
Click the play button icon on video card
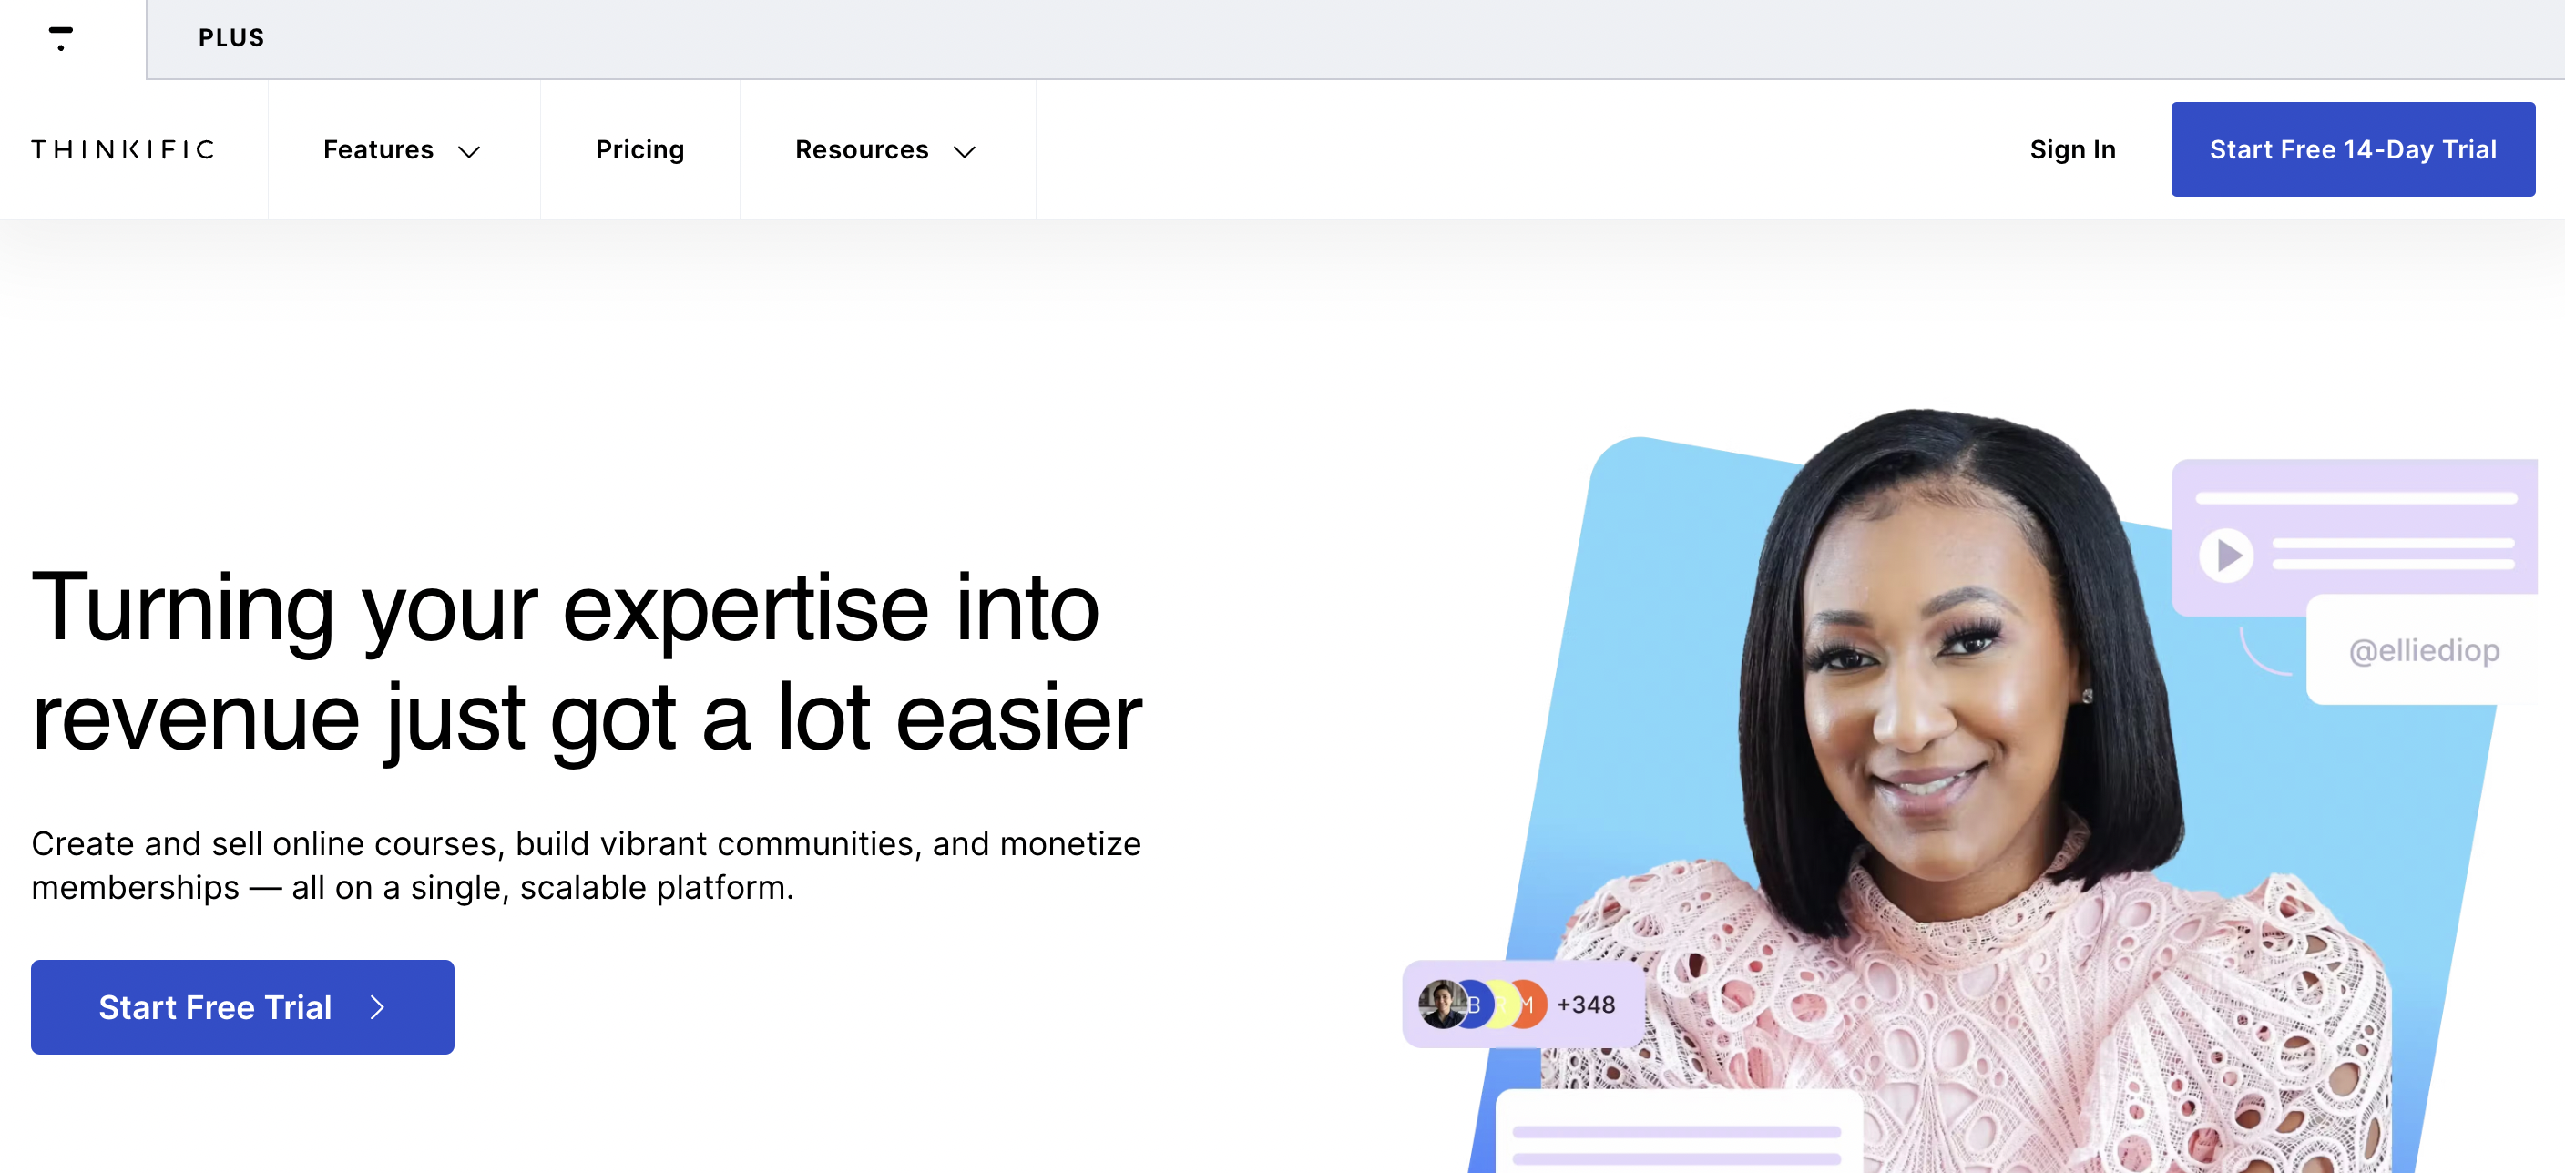coord(2226,556)
